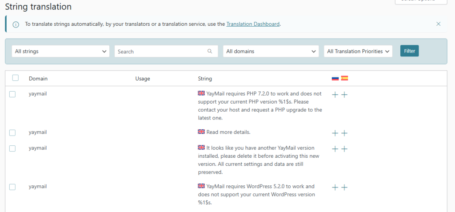Click the 'Read more details.' string text
The width and height of the screenshot is (455, 212).
228,132
